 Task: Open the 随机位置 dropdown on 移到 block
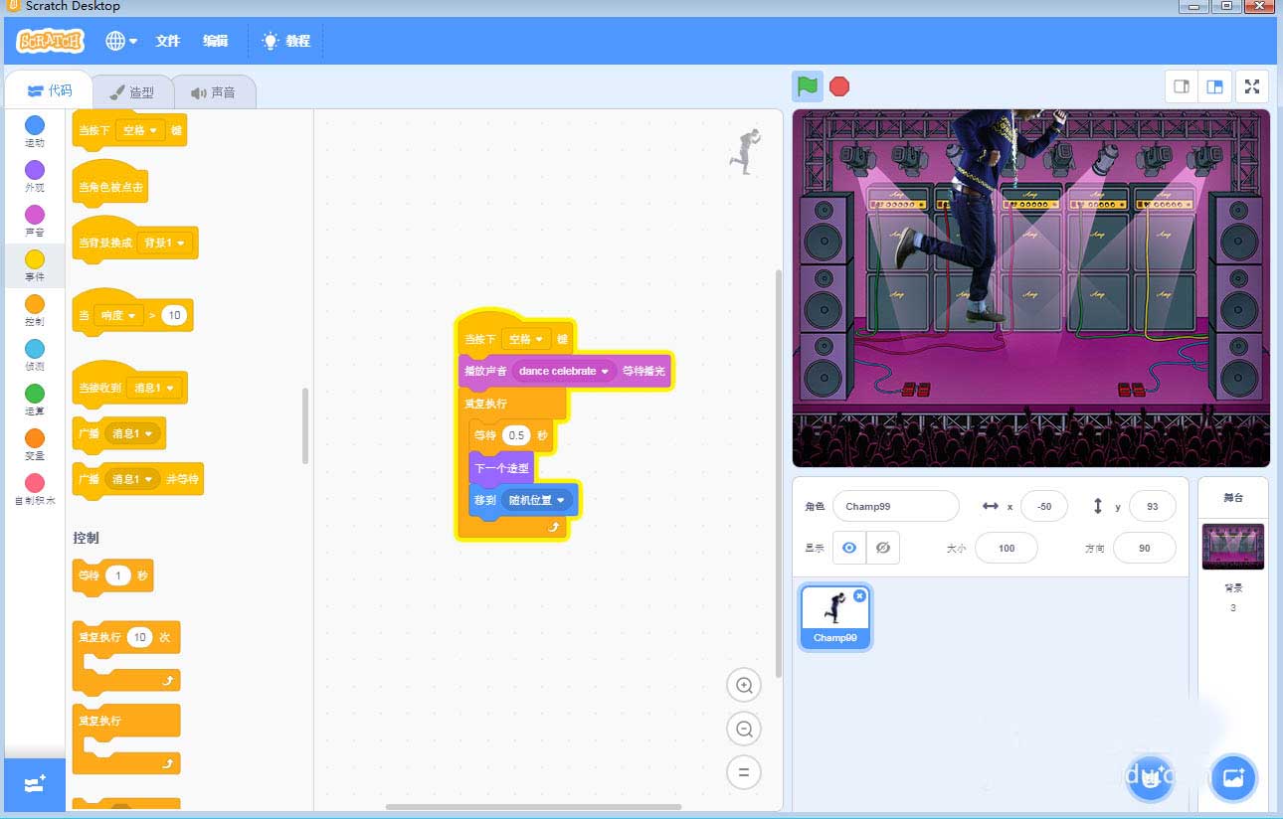click(x=536, y=500)
